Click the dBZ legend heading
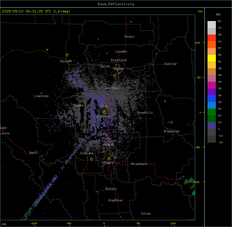Screen dimensions: 232x227 tap(218, 14)
